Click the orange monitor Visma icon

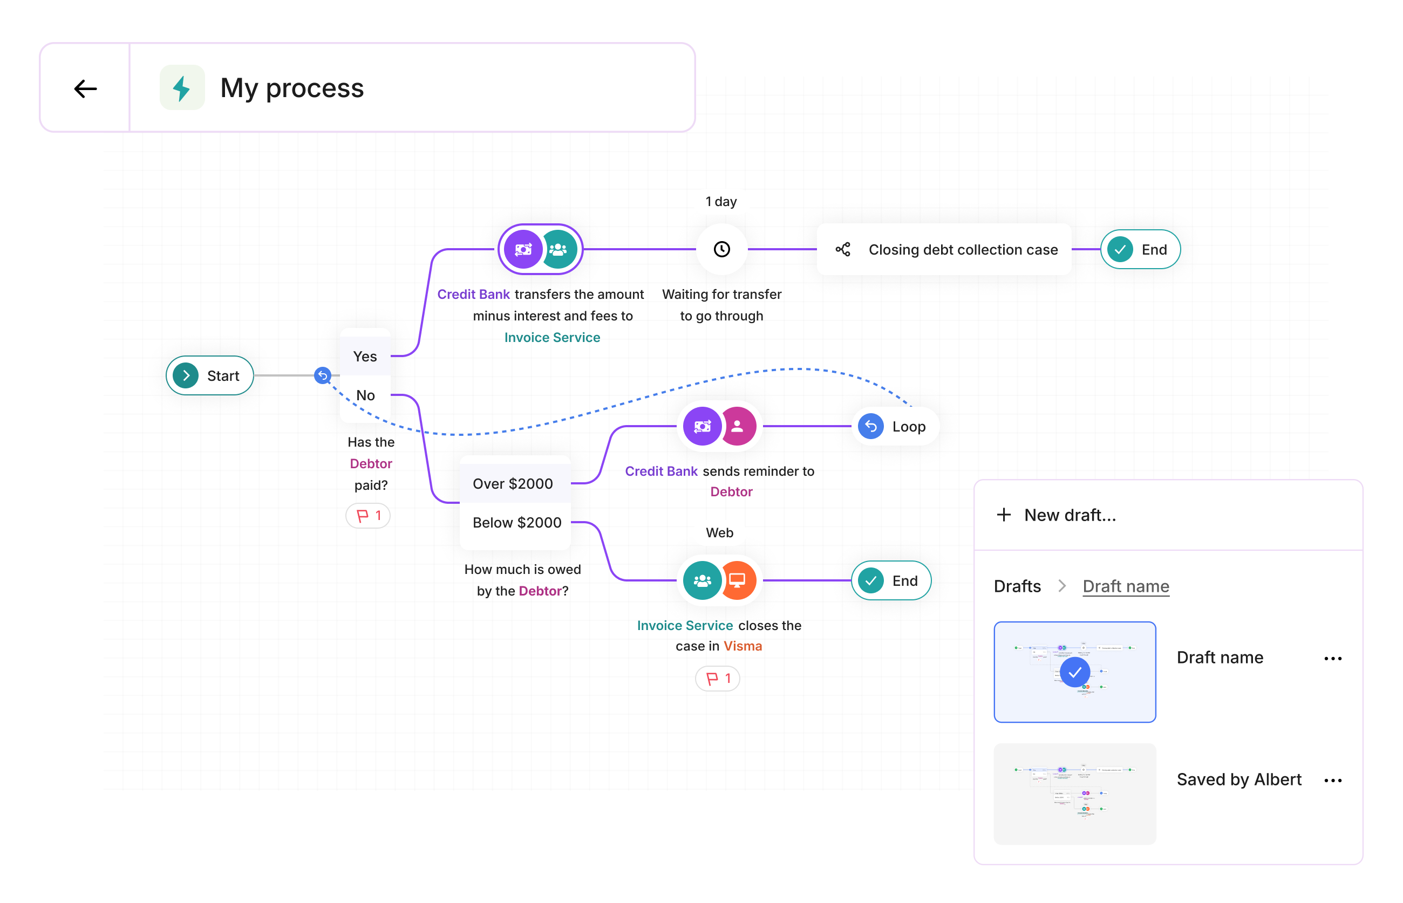(737, 580)
